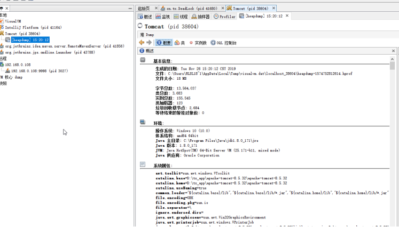Viewport: 399px width, 227px height.
Task: Open the Profiler subtab
Action: tap(224, 17)
